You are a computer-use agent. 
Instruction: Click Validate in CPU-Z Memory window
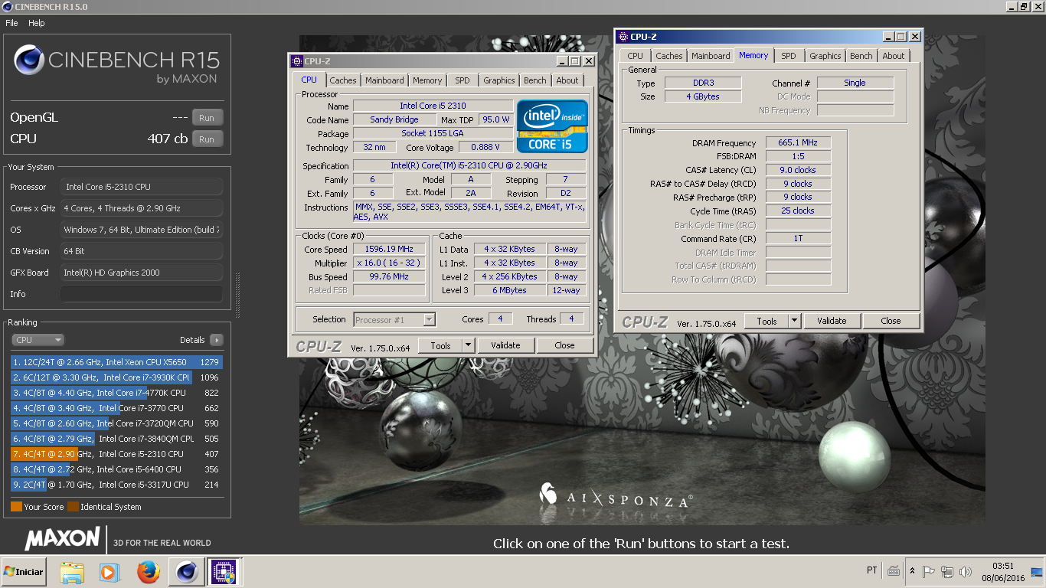pos(832,322)
